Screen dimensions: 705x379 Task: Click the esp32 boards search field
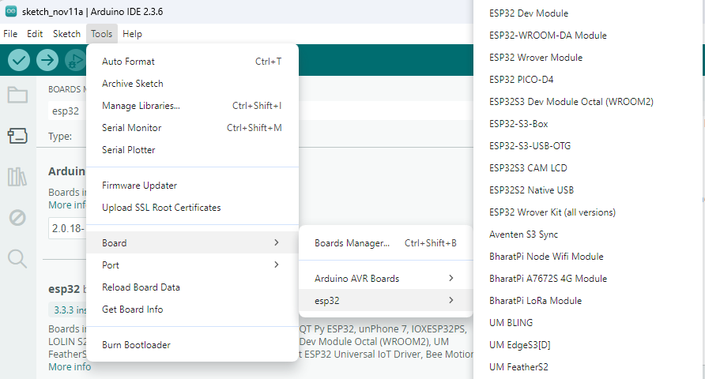click(x=66, y=111)
